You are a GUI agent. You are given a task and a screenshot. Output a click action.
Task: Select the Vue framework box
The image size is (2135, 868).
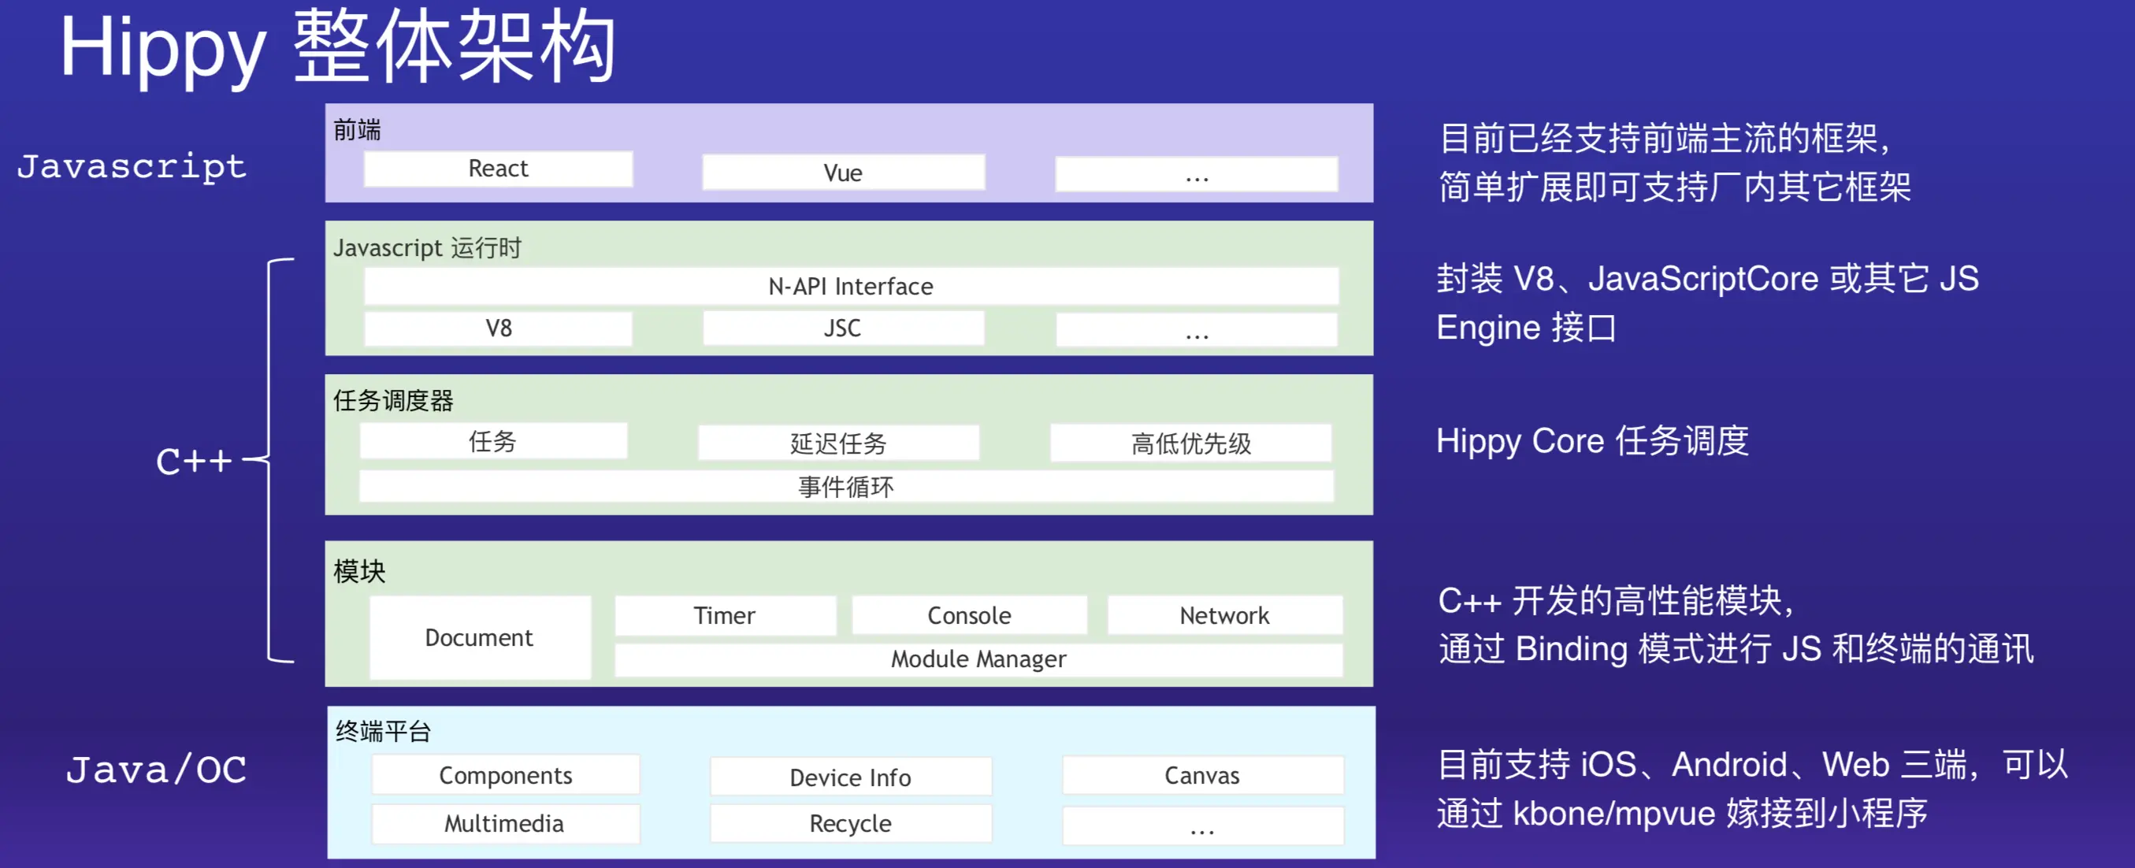(843, 172)
